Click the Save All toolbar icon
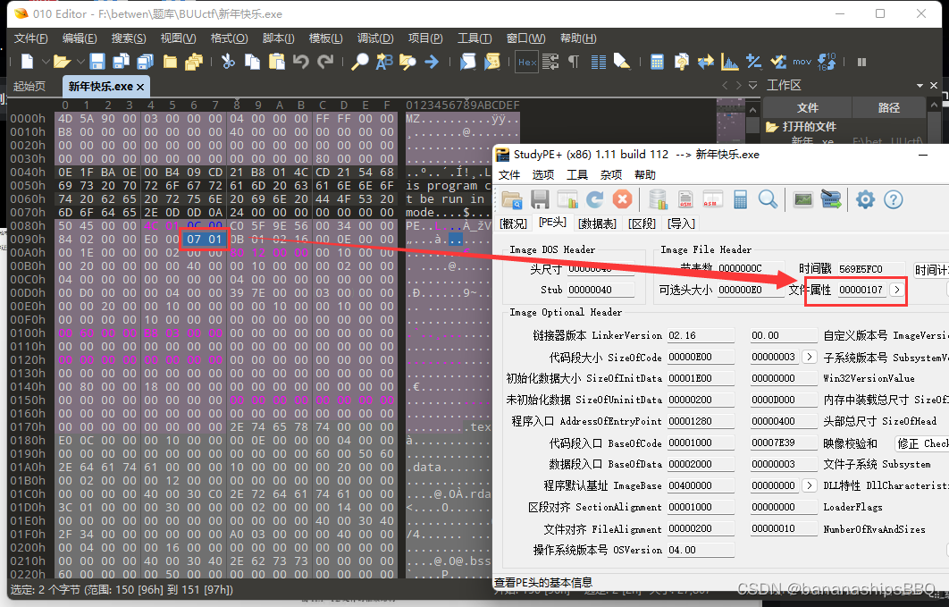This screenshot has width=949, height=607. (x=146, y=61)
